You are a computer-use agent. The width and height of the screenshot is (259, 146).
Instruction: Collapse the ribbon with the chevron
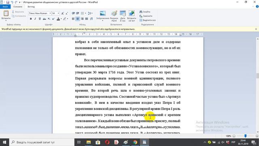[253, 6]
